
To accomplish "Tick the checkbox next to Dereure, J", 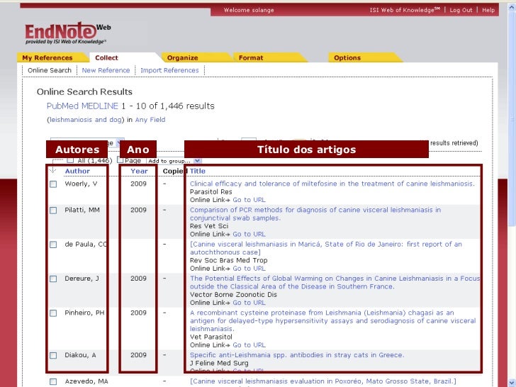I will click(53, 279).
